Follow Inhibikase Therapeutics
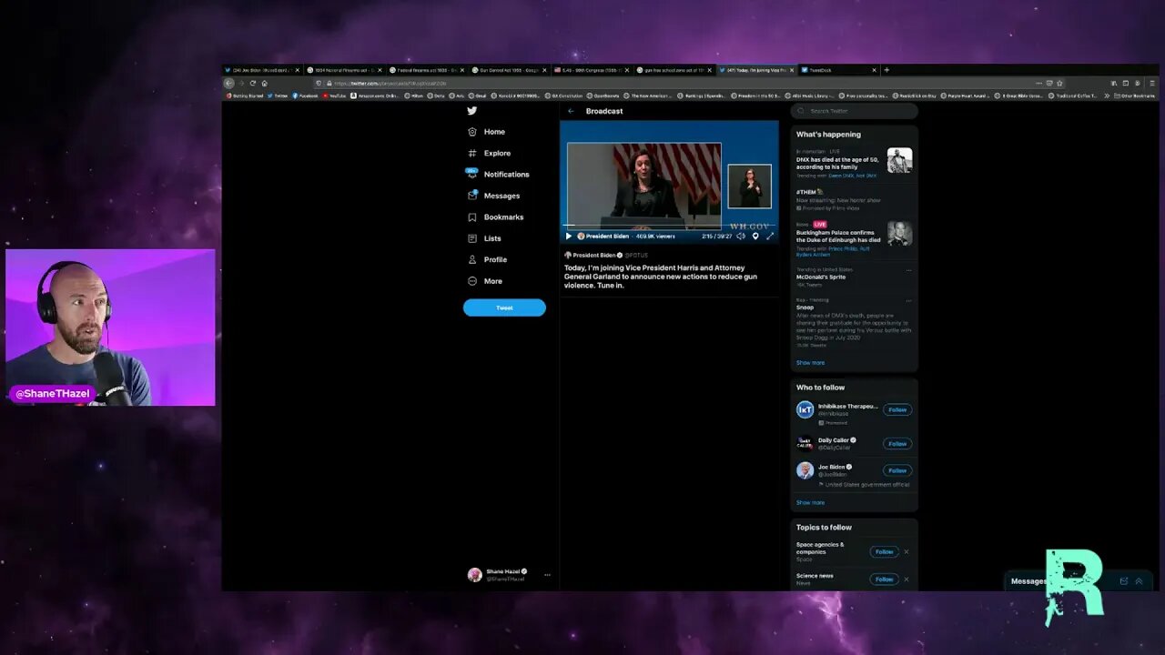This screenshot has height=655, width=1165. point(897,409)
